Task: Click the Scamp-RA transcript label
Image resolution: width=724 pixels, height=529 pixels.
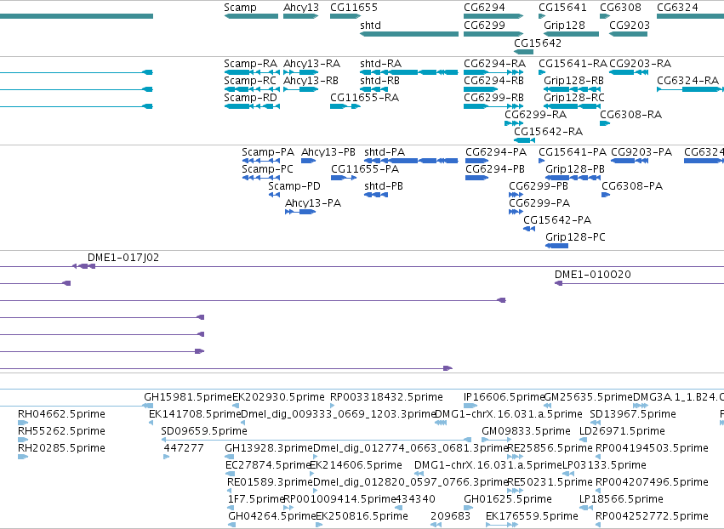Action: 251,64
